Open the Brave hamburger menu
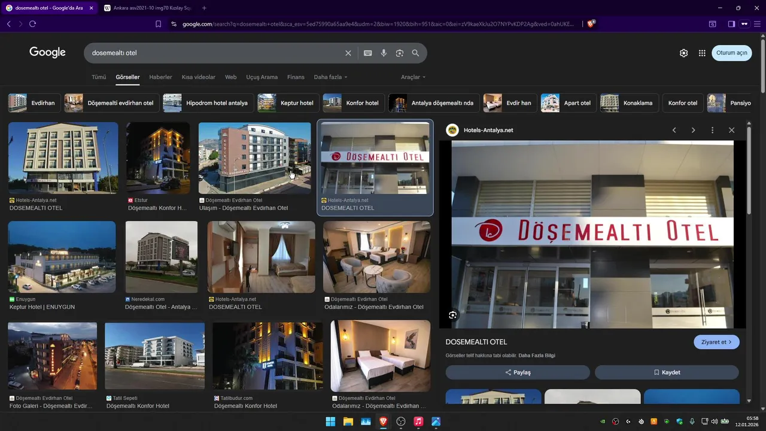766x431 pixels. point(758,24)
